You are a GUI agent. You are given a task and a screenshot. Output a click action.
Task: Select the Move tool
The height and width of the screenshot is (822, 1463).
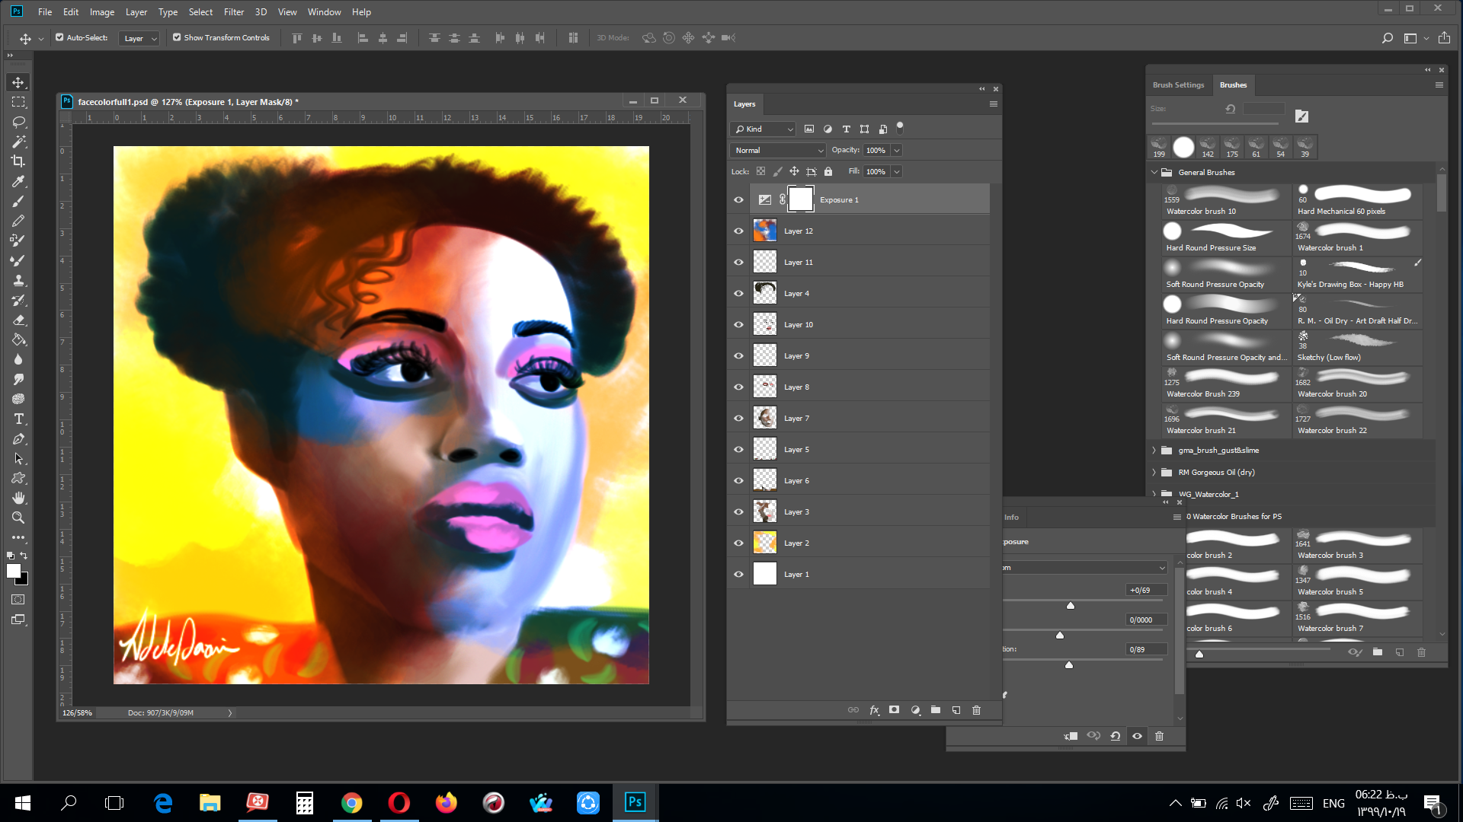click(x=18, y=82)
